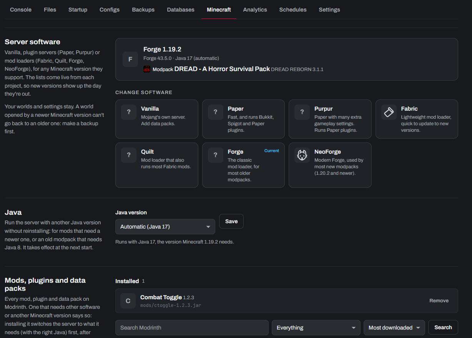This screenshot has width=472, height=338.
Task: Click the Server software heading
Action: point(32,42)
